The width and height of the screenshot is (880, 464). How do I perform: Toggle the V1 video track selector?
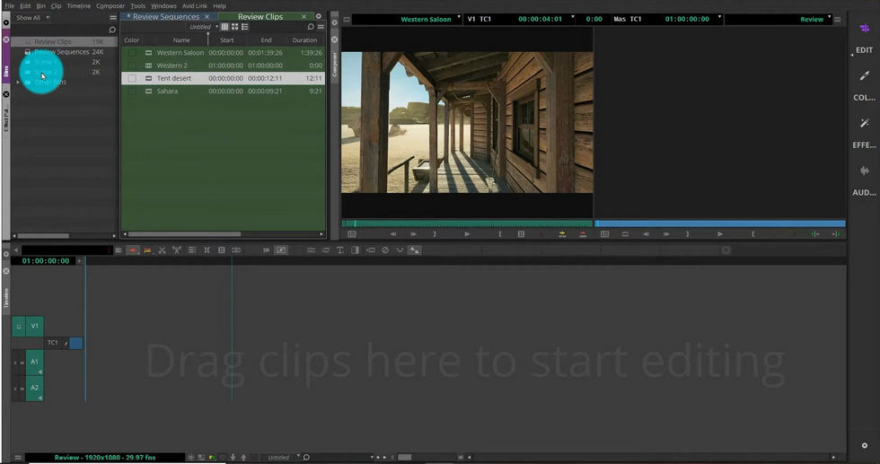tap(34, 326)
